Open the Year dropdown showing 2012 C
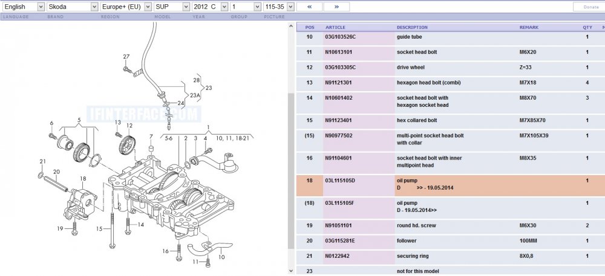This screenshot has width=605, height=276. 210,7
